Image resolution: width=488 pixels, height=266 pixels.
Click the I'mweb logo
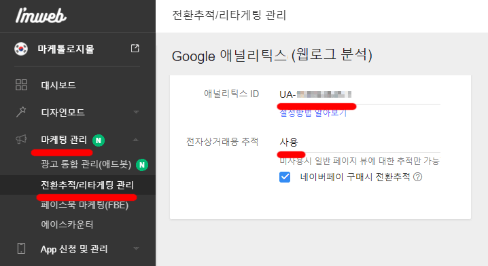(x=41, y=16)
